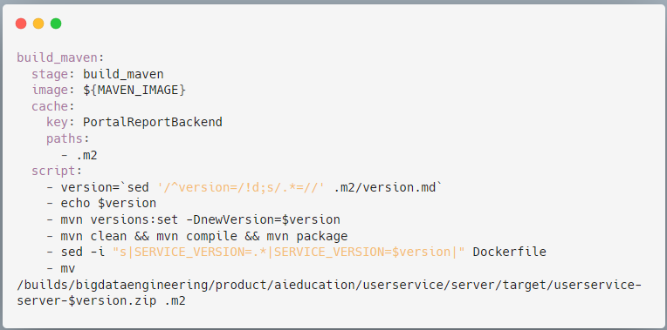
Task: Click the Dockerfile word
Action: pos(510,253)
